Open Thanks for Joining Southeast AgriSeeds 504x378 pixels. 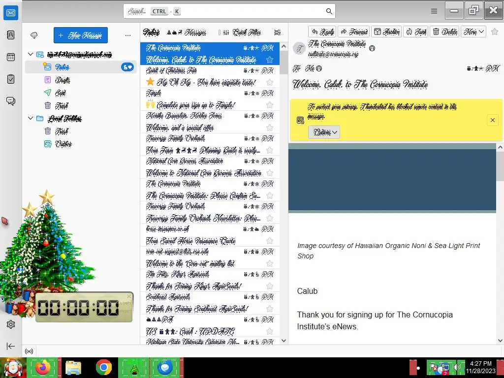point(210,303)
